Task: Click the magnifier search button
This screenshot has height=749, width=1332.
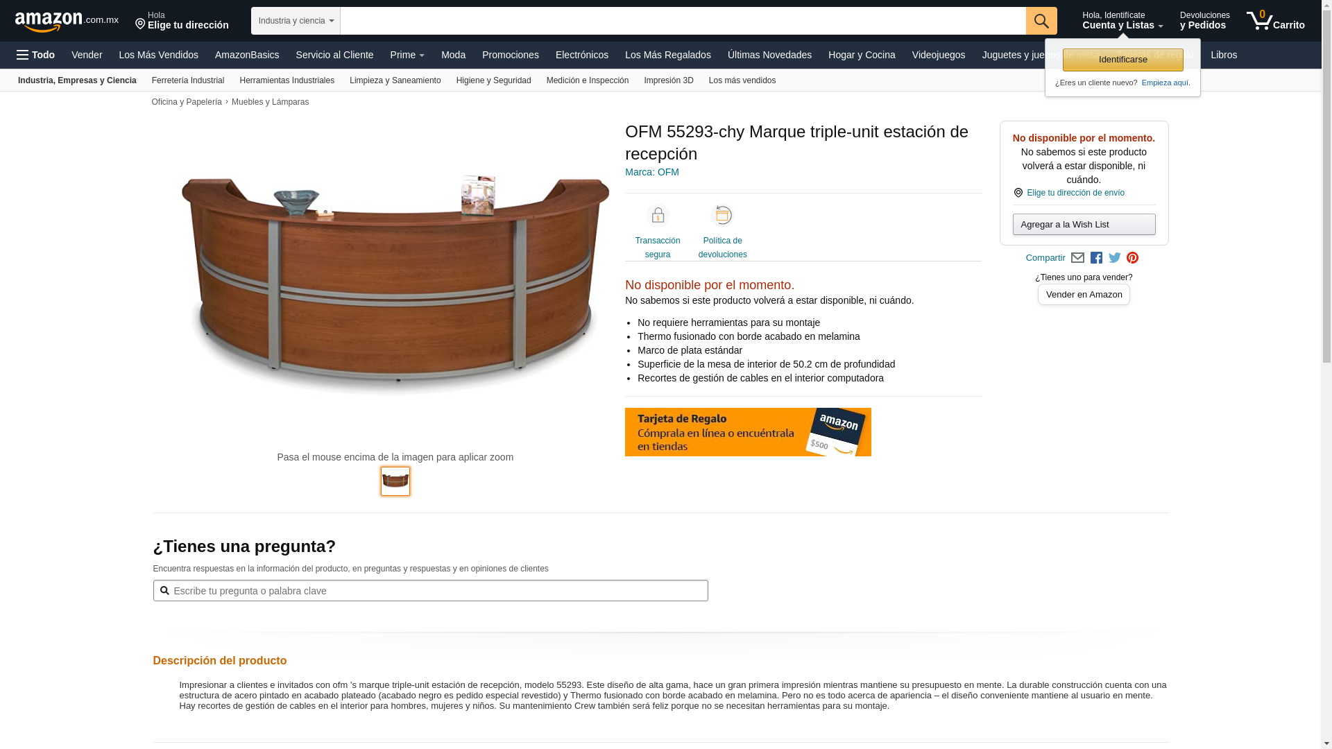Action: [x=1041, y=21]
